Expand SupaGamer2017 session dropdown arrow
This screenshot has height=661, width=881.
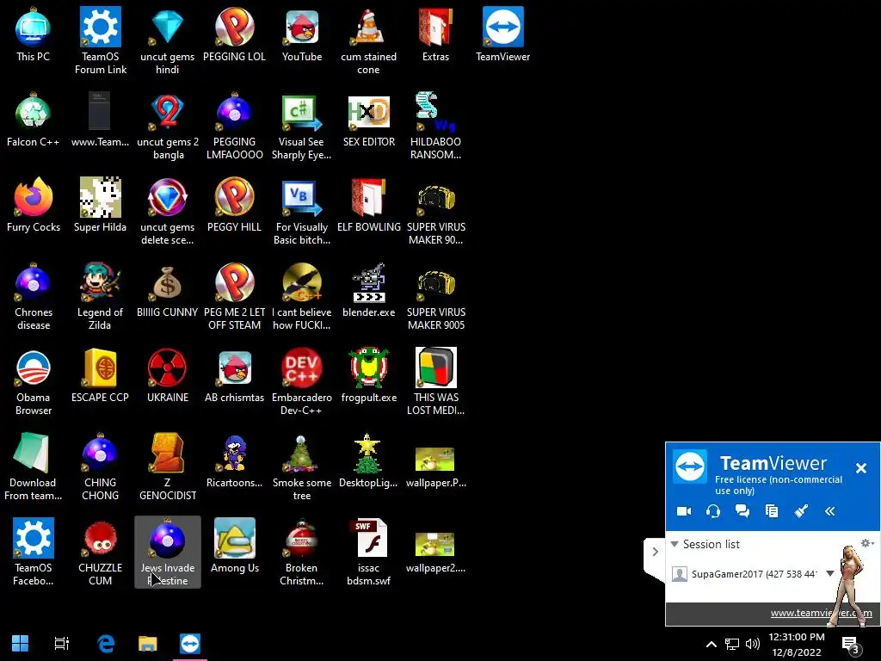click(x=830, y=574)
